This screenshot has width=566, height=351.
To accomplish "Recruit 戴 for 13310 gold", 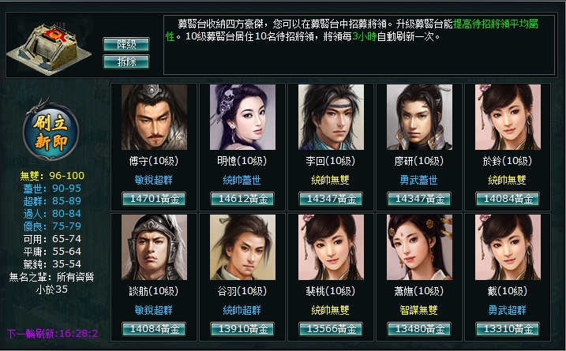I will (x=508, y=329).
